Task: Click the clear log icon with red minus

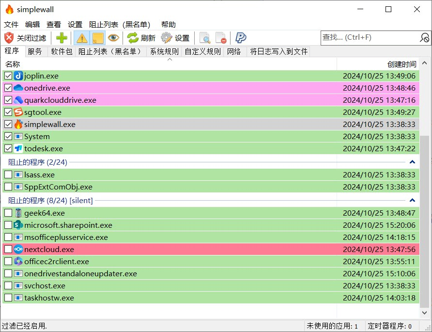Action: point(221,37)
